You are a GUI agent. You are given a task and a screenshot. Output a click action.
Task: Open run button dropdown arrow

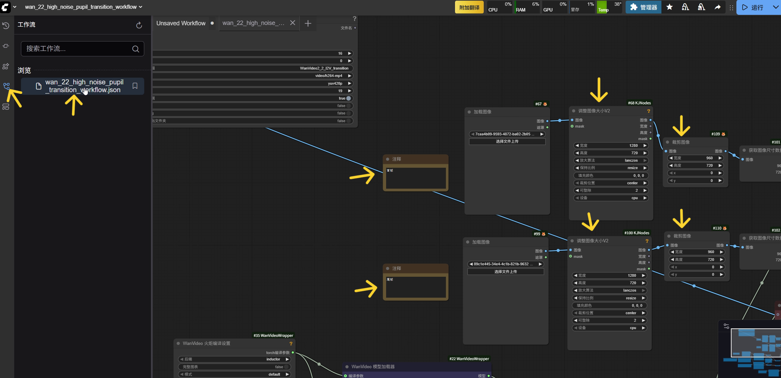(x=775, y=7)
